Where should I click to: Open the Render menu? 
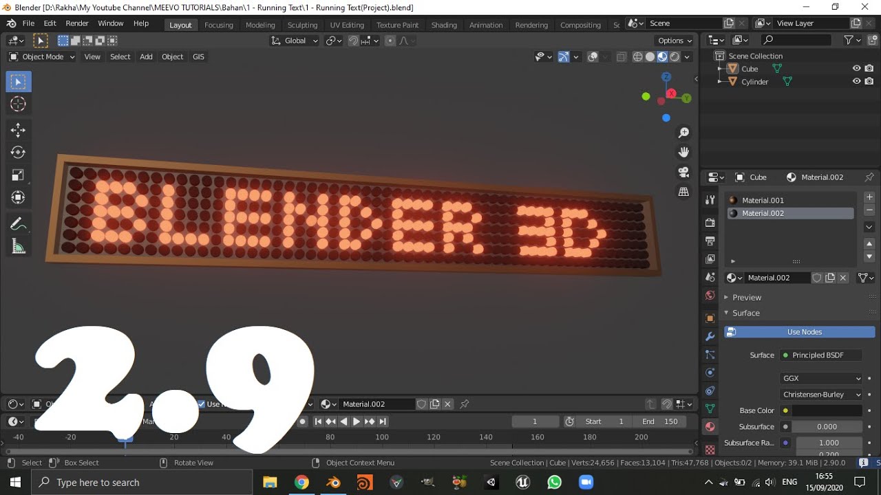(x=77, y=23)
